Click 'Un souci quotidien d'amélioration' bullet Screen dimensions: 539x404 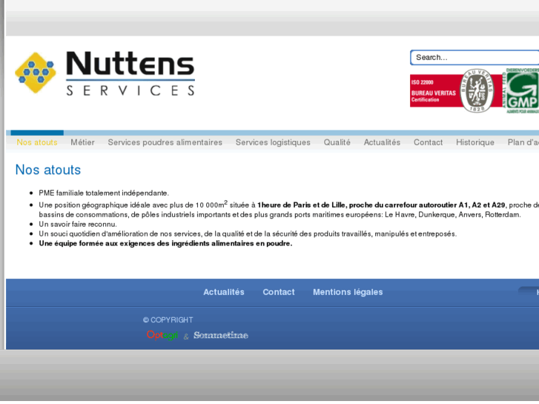tap(248, 234)
